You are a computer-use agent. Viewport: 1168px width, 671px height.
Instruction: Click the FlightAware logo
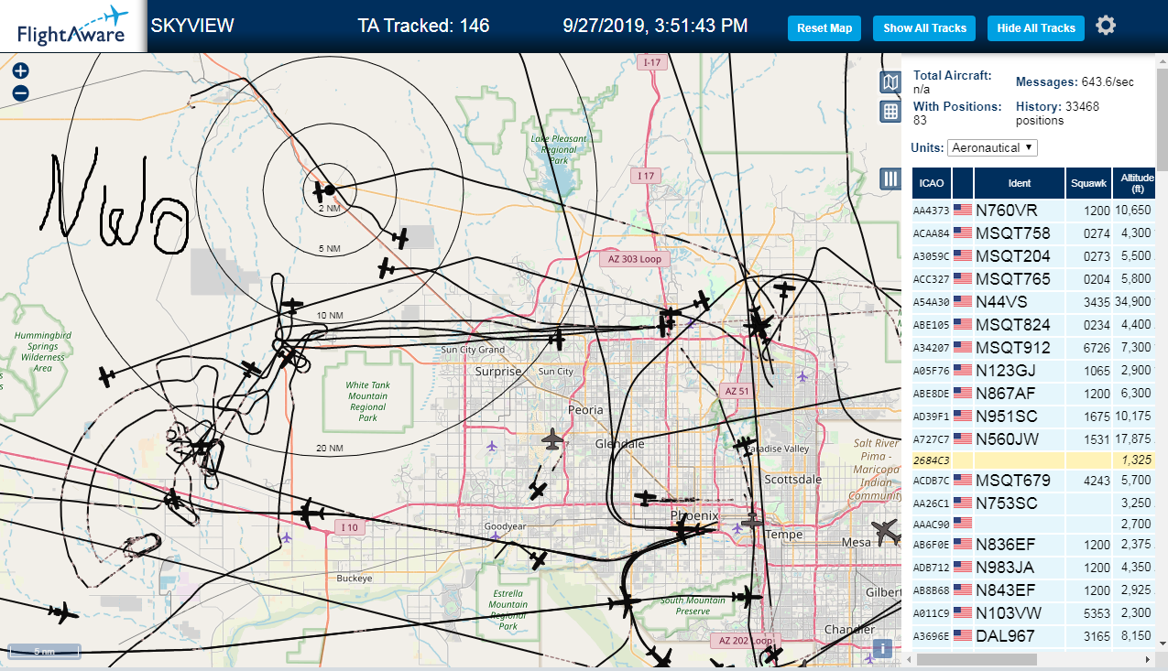tap(73, 26)
